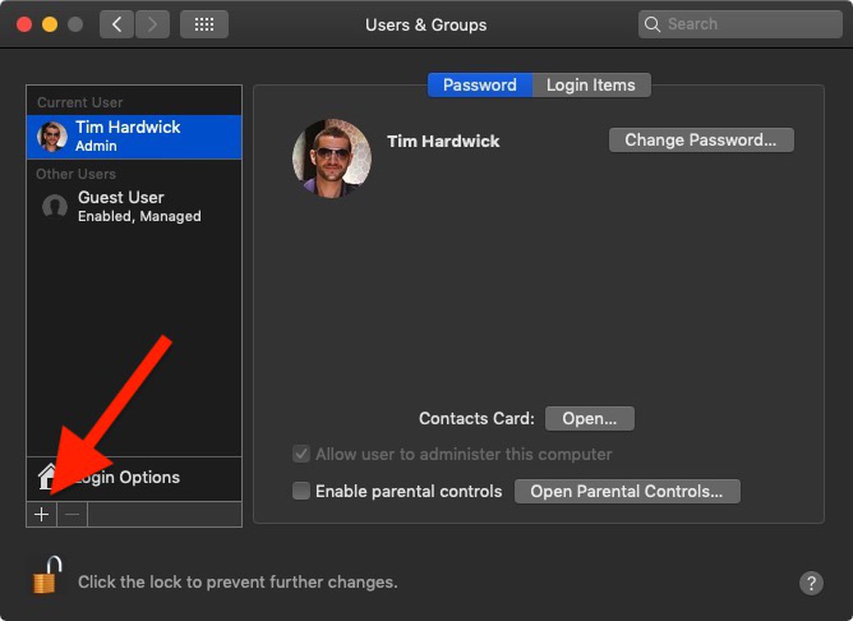Click the back navigation arrow
Viewport: 853px width, 621px height.
[x=117, y=24]
